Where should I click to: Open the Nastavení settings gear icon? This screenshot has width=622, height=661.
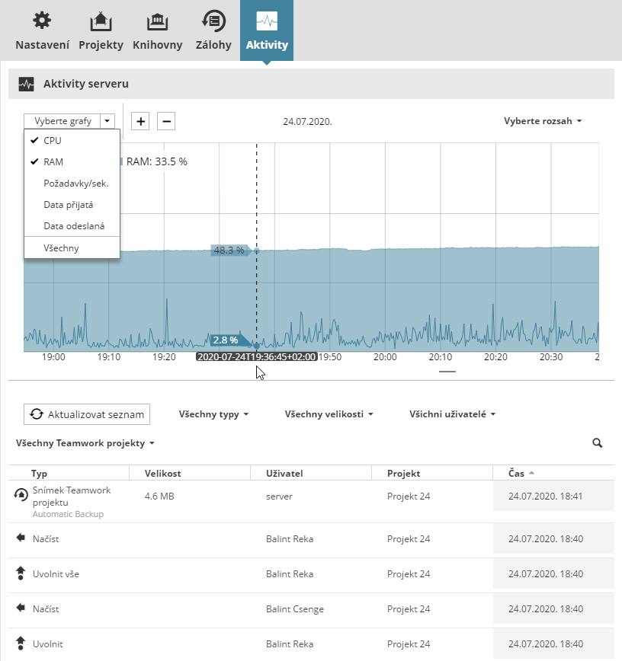[x=43, y=21]
